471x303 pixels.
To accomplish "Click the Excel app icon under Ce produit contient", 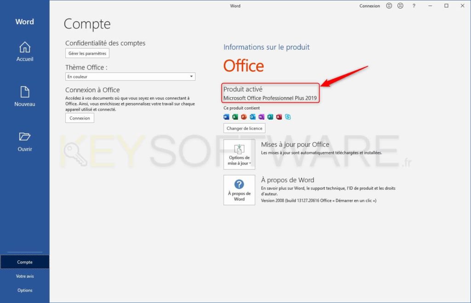I will [235, 117].
